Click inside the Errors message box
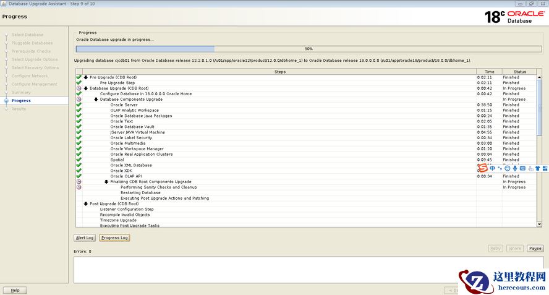This screenshot has height=295, width=549. pyautogui.click(x=309, y=270)
